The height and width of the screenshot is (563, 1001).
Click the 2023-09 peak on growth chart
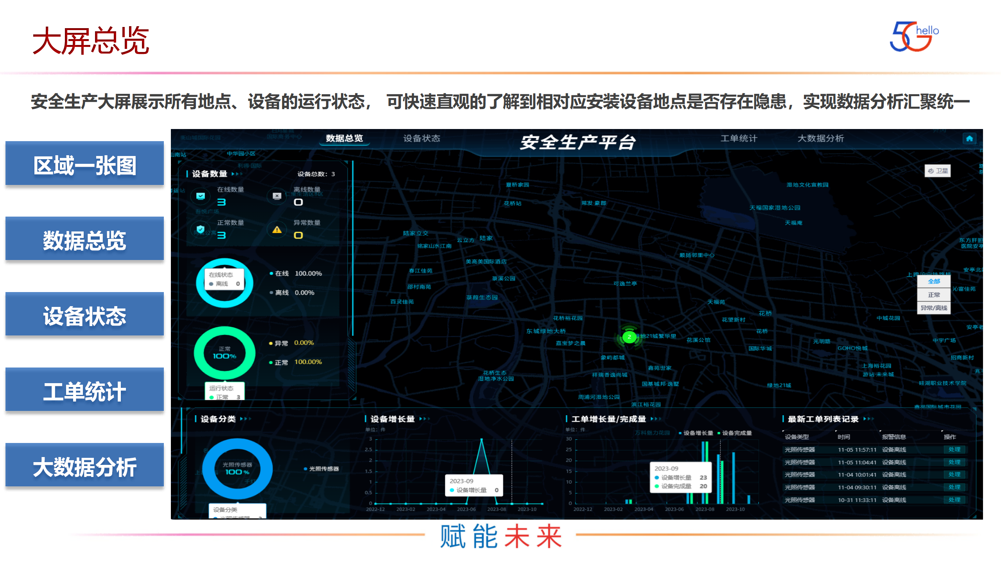click(x=481, y=439)
